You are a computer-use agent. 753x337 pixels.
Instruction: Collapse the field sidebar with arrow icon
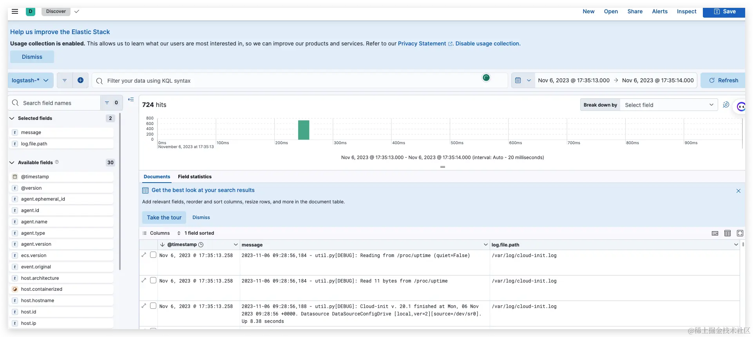tap(131, 100)
